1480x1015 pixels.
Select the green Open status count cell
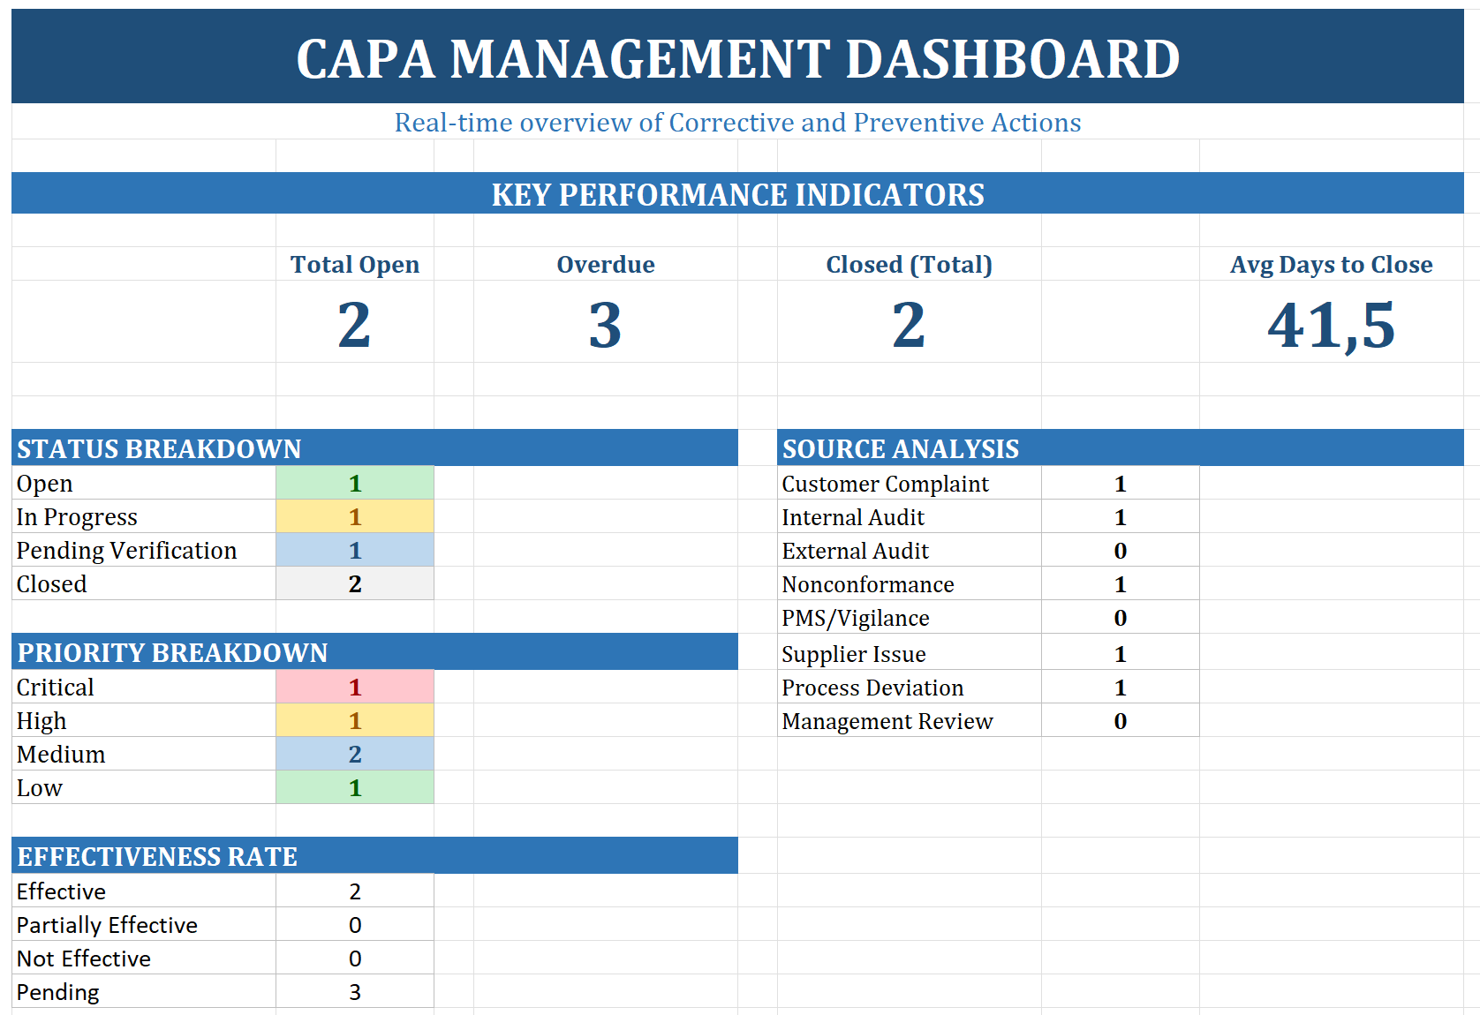(x=354, y=483)
